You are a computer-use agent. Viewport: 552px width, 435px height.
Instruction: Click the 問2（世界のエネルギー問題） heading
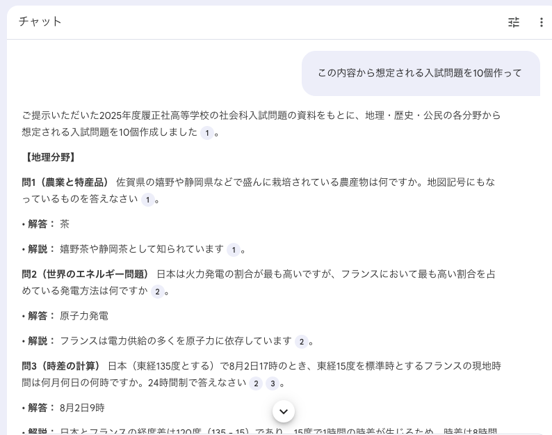[x=86, y=274]
